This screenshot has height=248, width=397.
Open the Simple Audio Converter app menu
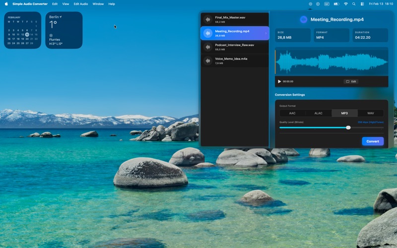[x=30, y=4]
